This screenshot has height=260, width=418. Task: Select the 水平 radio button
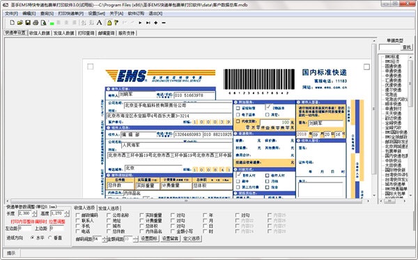(x=33, y=237)
